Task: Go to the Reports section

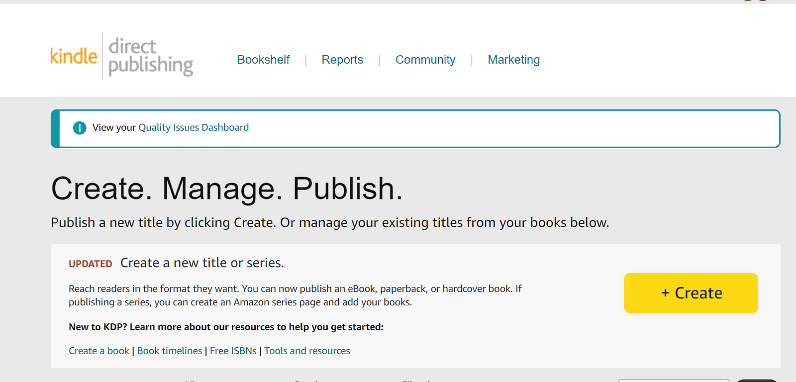Action: coord(342,60)
